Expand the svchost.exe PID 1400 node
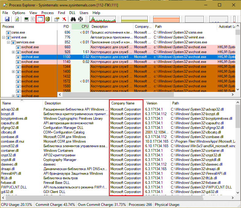Screen dimensions: 241x208 [13, 72]
